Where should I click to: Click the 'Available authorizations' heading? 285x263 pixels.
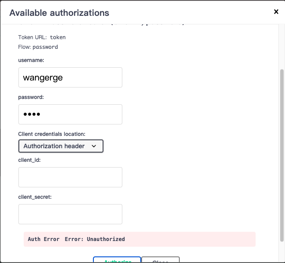59,13
